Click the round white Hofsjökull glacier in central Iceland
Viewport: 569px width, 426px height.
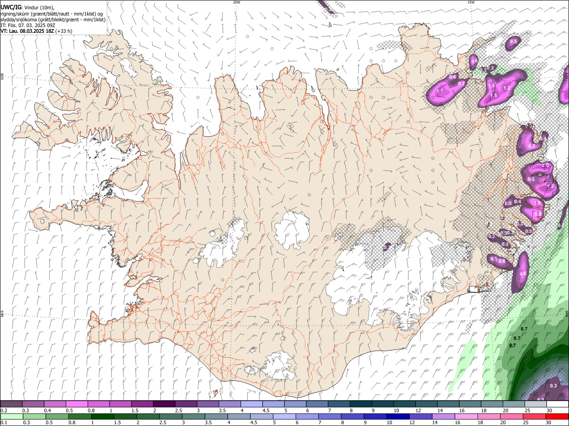pos(292,230)
